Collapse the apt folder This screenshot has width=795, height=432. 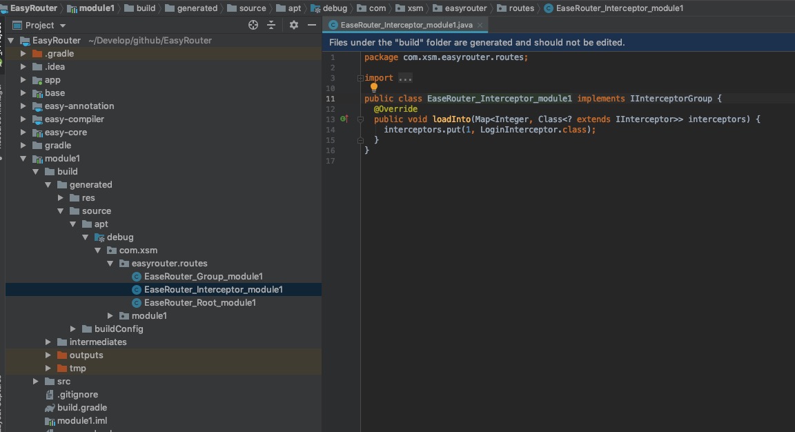click(x=73, y=224)
